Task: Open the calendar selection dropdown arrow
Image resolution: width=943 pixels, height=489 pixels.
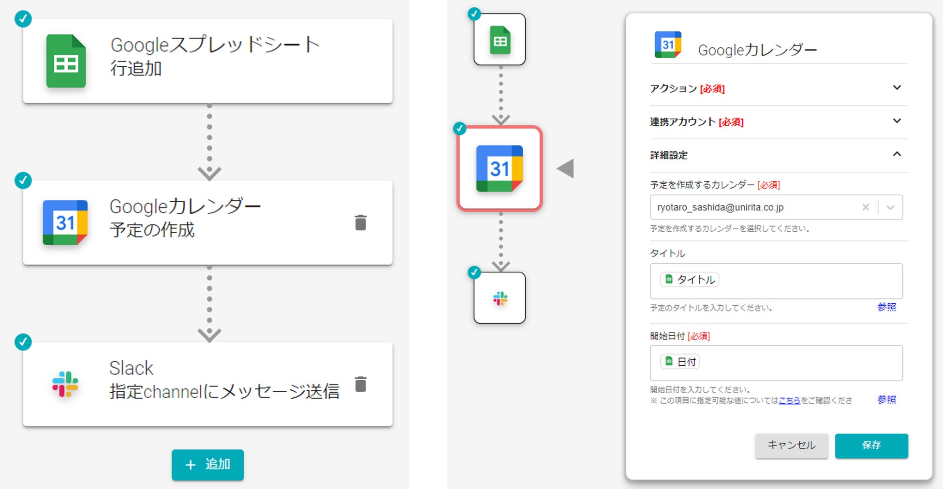Action: (x=890, y=207)
